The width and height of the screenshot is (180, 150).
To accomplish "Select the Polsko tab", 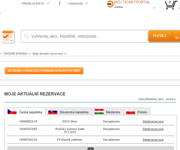I will pyautogui.click(x=136, y=112).
